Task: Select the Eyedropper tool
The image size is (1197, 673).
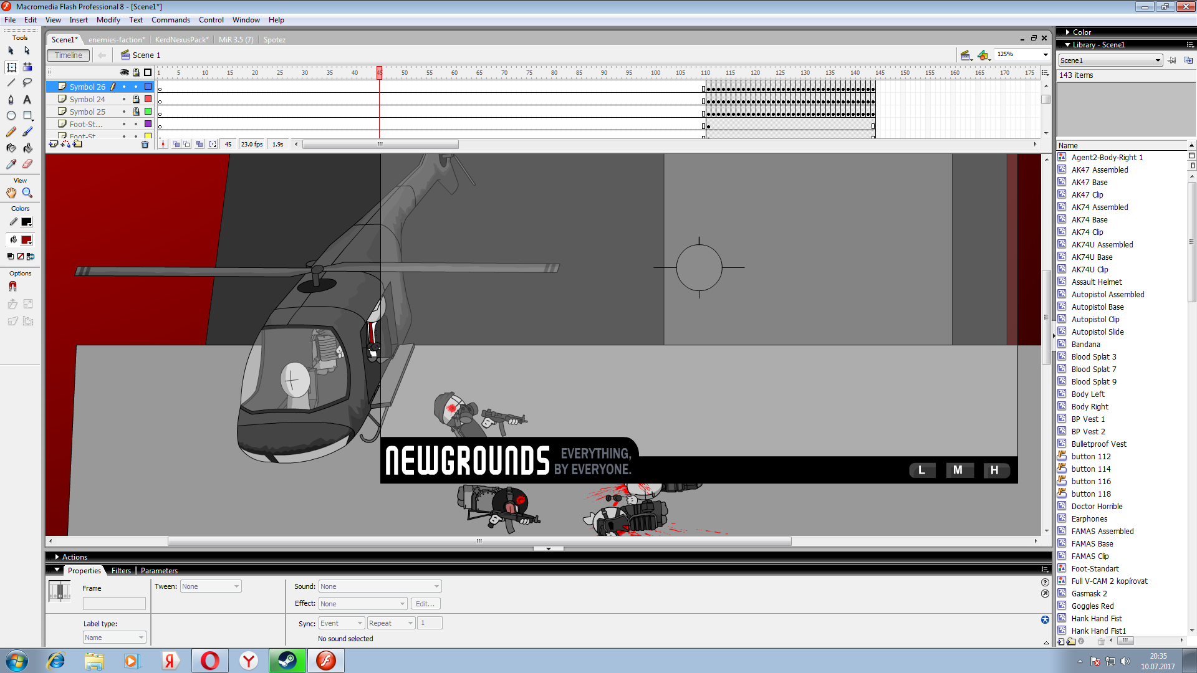Action: coord(11,164)
